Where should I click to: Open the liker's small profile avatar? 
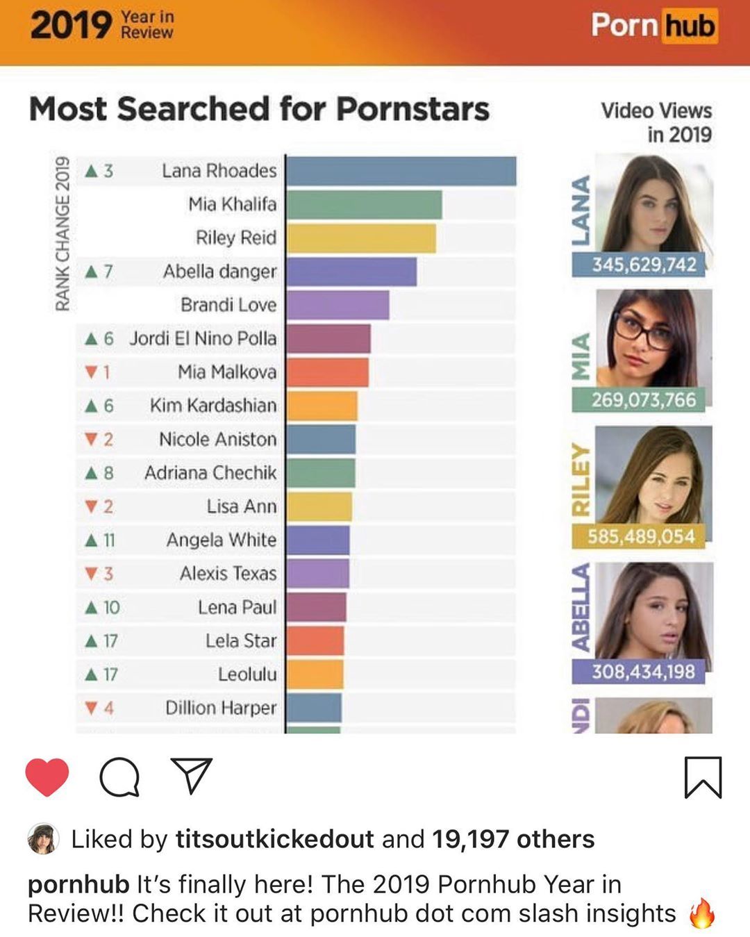(x=43, y=839)
